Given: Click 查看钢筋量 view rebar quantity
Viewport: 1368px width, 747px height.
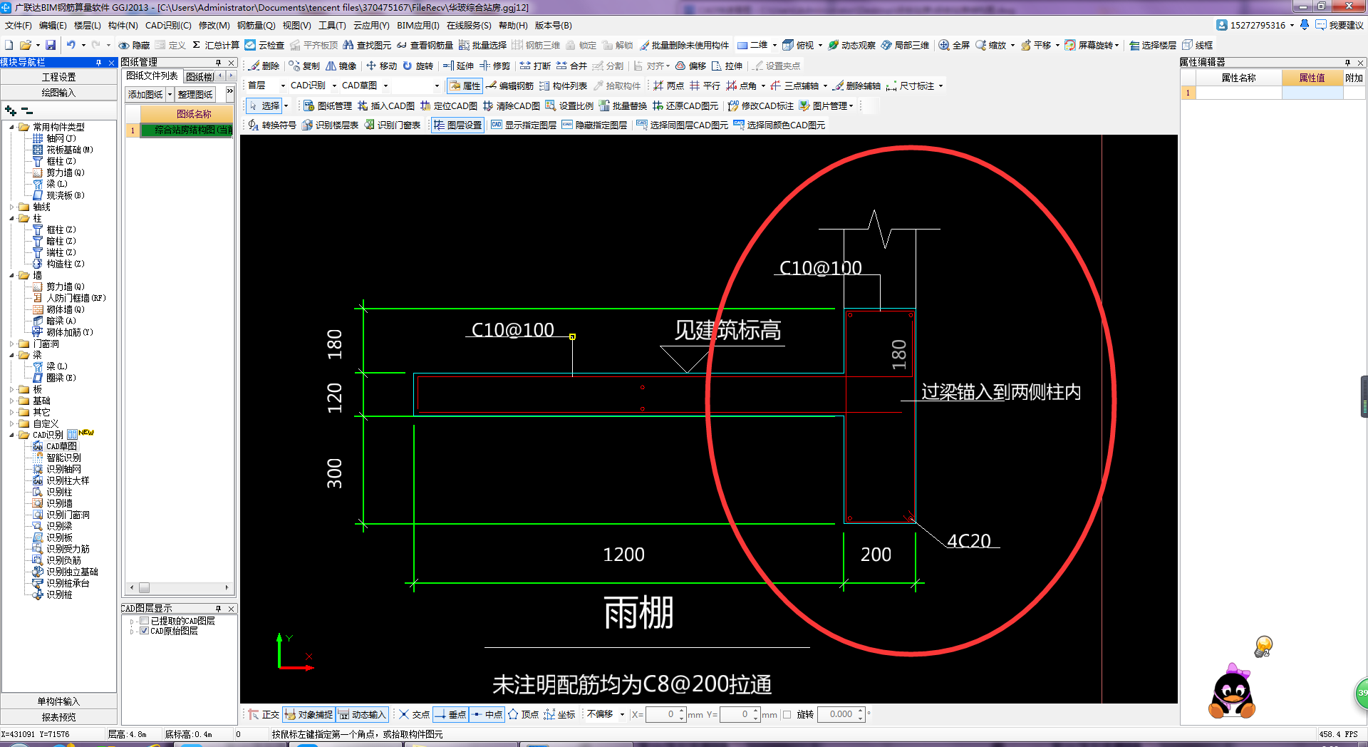Looking at the screenshot, I should pyautogui.click(x=425, y=45).
